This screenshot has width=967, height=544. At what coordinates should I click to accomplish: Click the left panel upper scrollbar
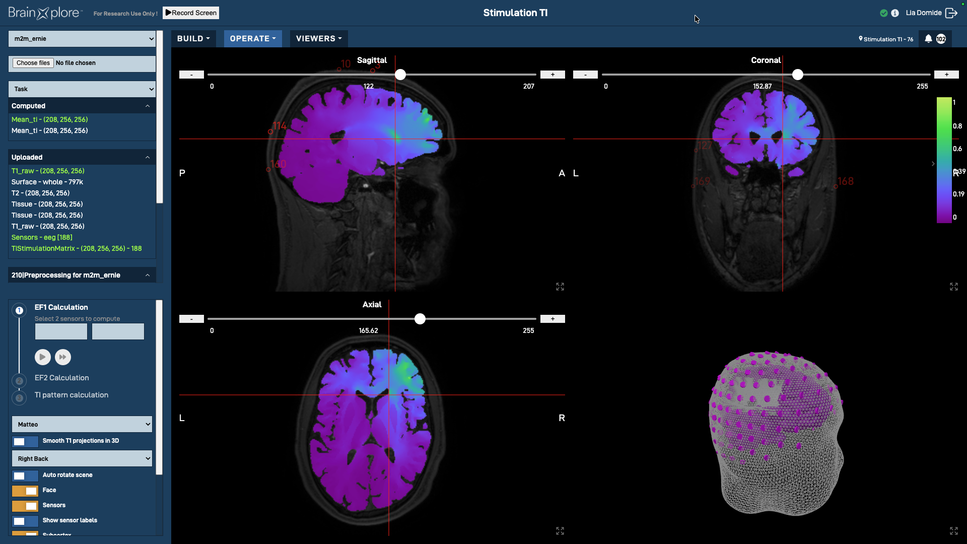(x=160, y=117)
